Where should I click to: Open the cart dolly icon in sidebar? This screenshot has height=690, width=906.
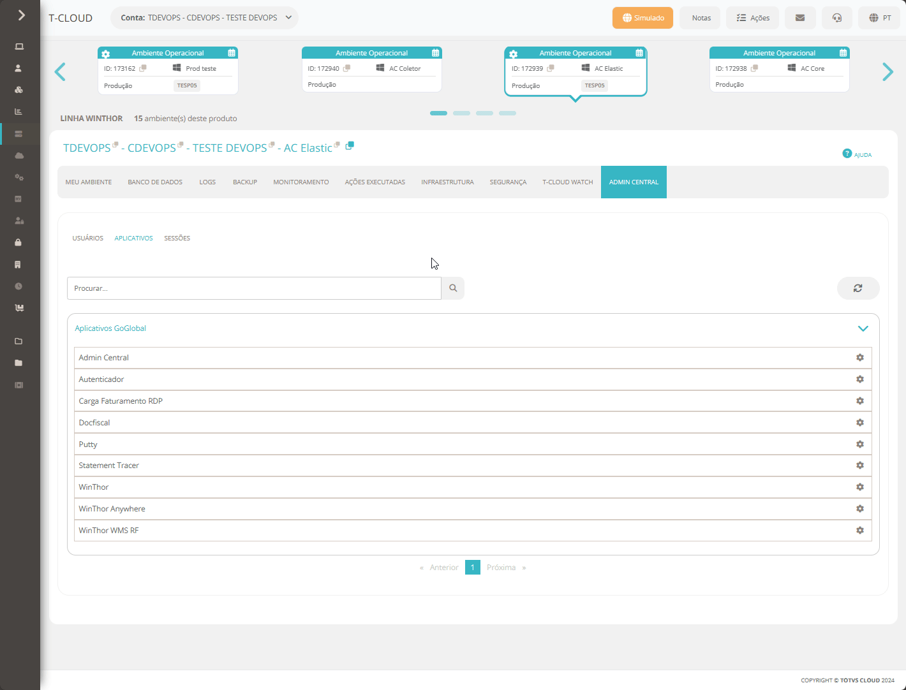19,308
